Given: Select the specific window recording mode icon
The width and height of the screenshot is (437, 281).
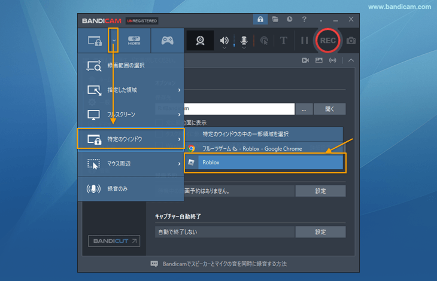Looking at the screenshot, I should [x=95, y=41].
